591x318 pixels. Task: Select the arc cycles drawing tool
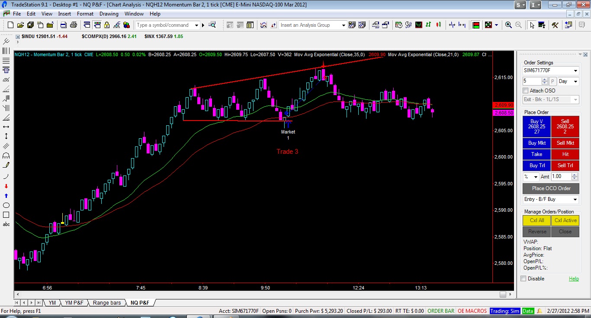(6, 156)
